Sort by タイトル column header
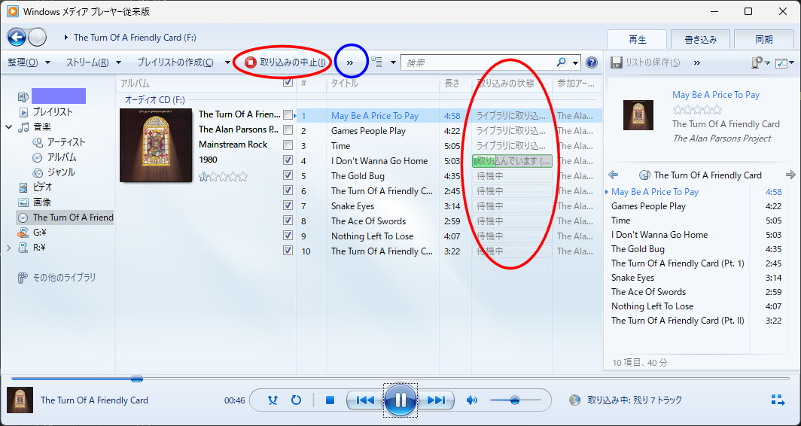The width and height of the screenshot is (801, 426). (345, 84)
